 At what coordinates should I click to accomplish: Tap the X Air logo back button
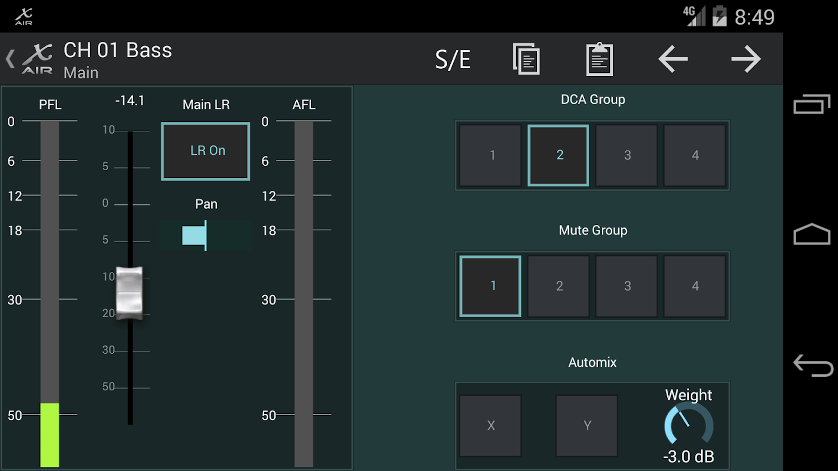click(x=31, y=59)
